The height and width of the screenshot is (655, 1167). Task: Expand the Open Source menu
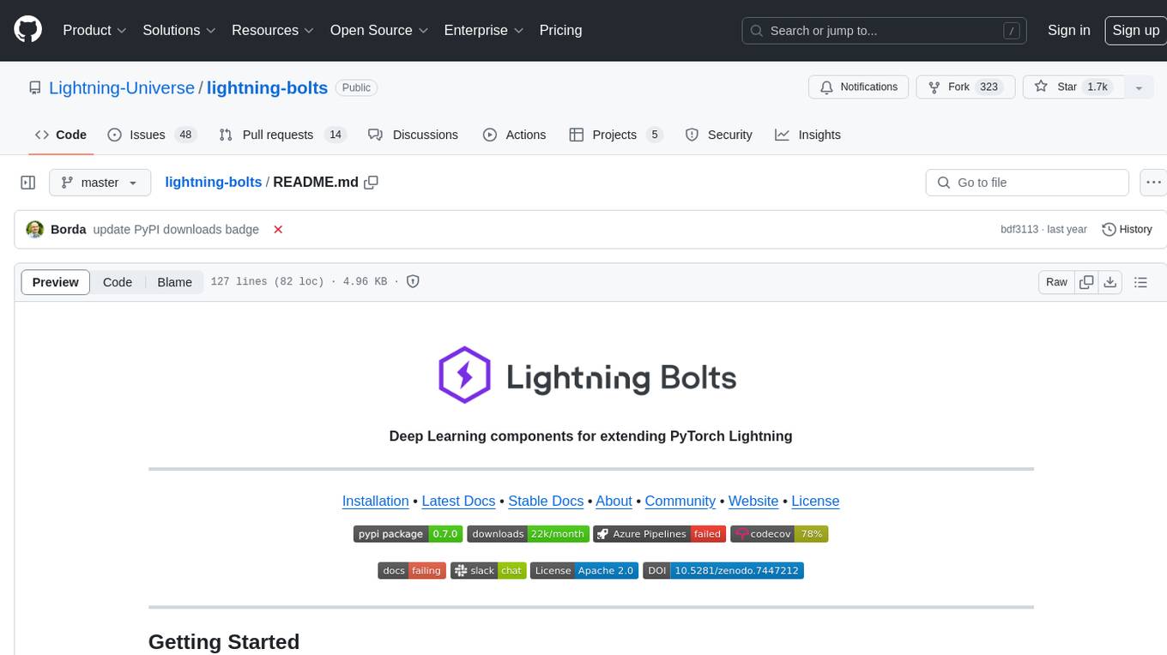pyautogui.click(x=379, y=30)
